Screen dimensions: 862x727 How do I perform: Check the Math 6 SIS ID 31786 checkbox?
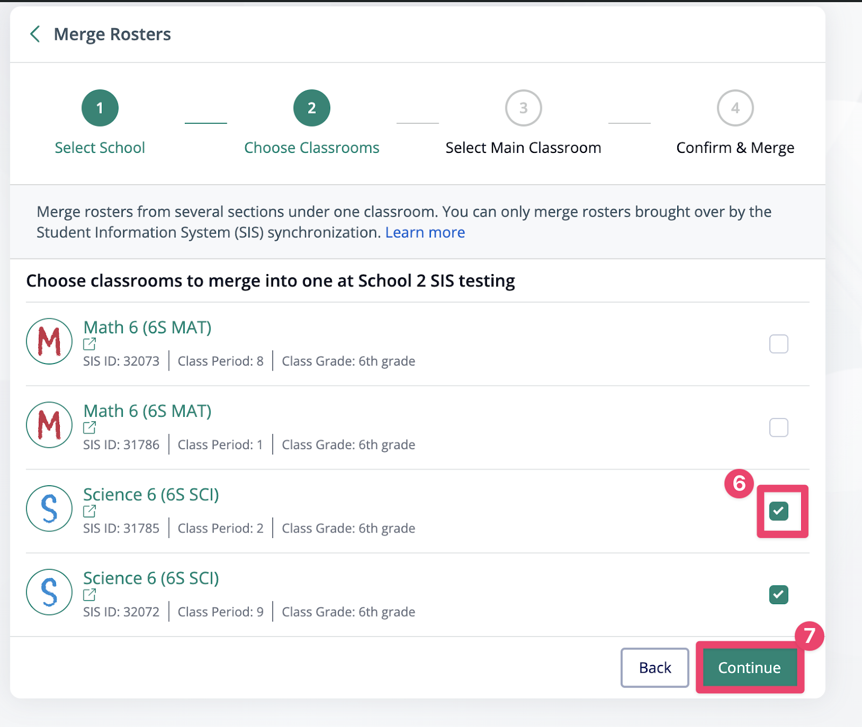click(x=778, y=428)
